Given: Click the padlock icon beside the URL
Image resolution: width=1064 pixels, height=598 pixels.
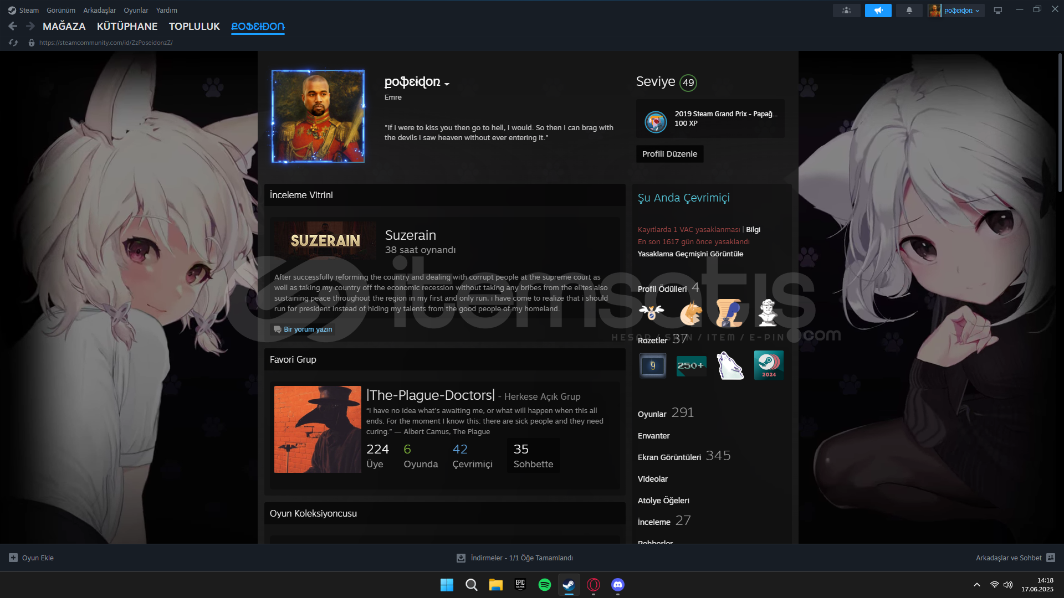Looking at the screenshot, I should [32, 43].
